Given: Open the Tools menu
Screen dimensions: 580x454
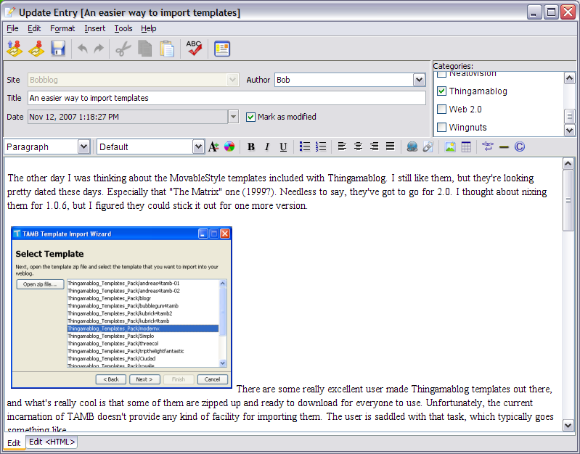Looking at the screenshot, I should click(123, 28).
